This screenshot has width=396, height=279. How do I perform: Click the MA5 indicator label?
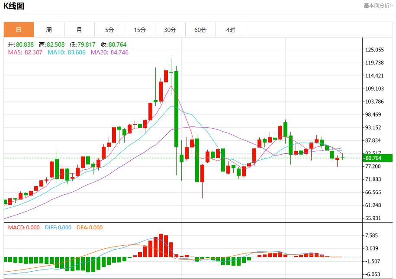click(25, 52)
